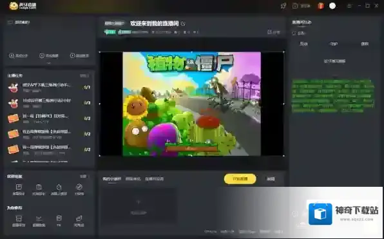Click the hexagon tool icon in bottom-left panel
This screenshot has height=239, width=384.
[x=59, y=187]
